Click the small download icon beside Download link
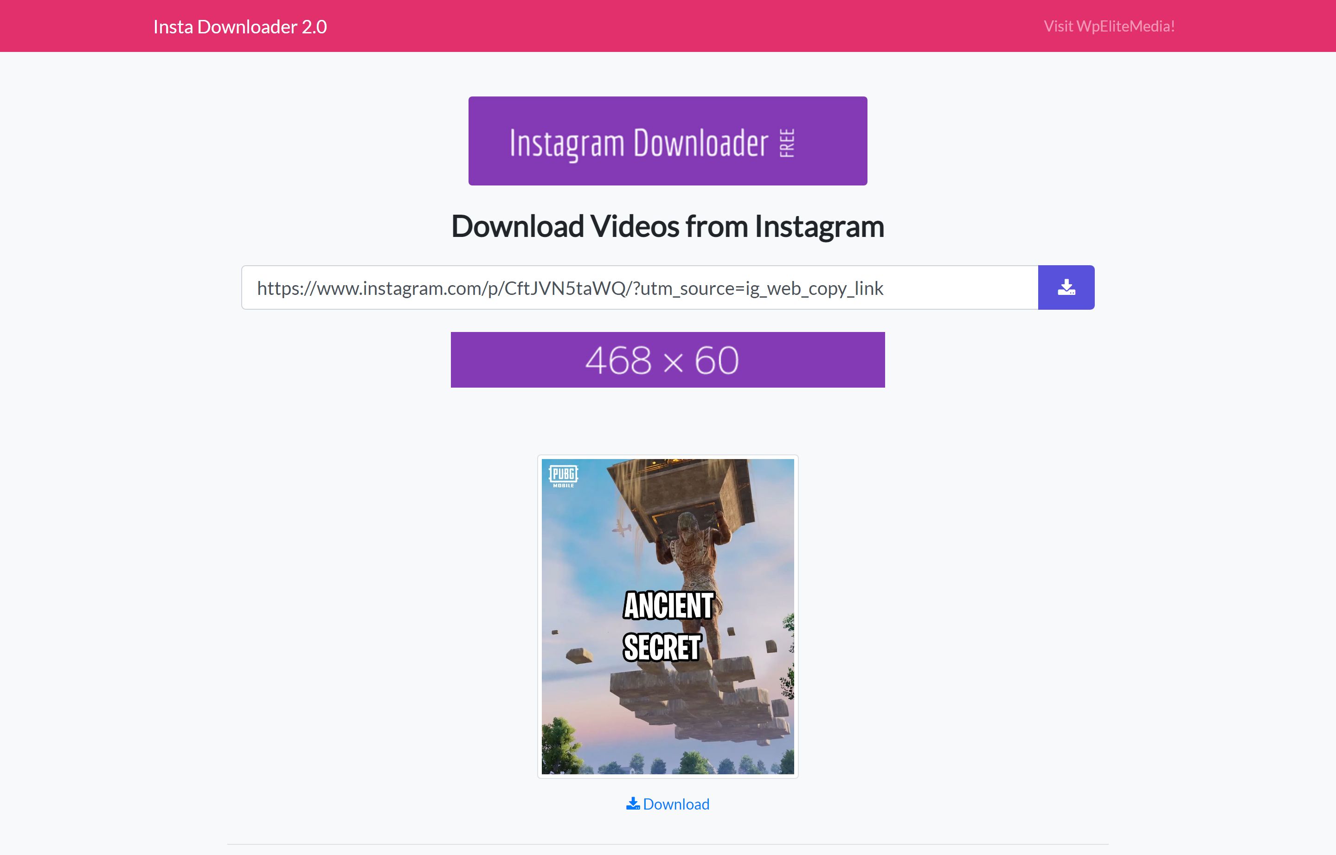The height and width of the screenshot is (855, 1336). click(x=632, y=804)
